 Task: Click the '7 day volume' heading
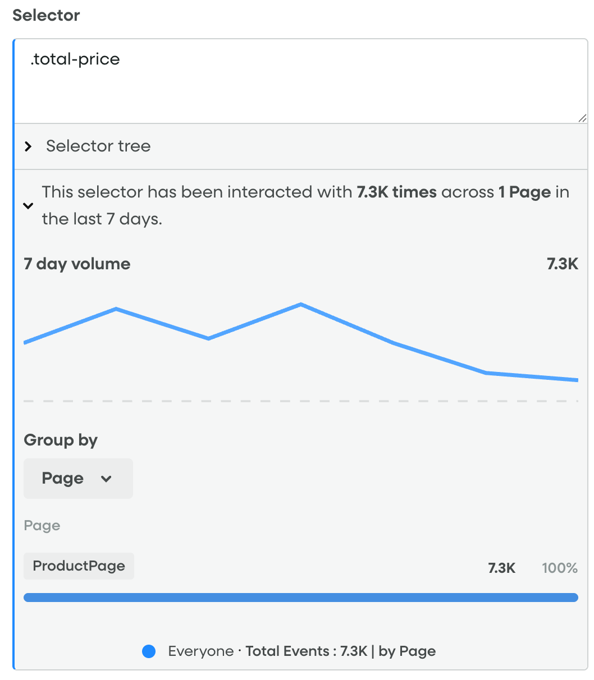click(x=77, y=264)
